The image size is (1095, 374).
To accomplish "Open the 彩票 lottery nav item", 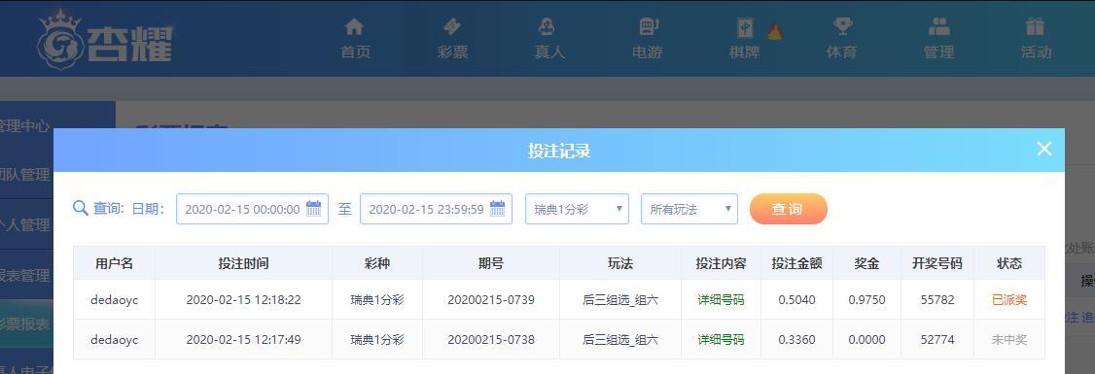I will click(x=452, y=39).
